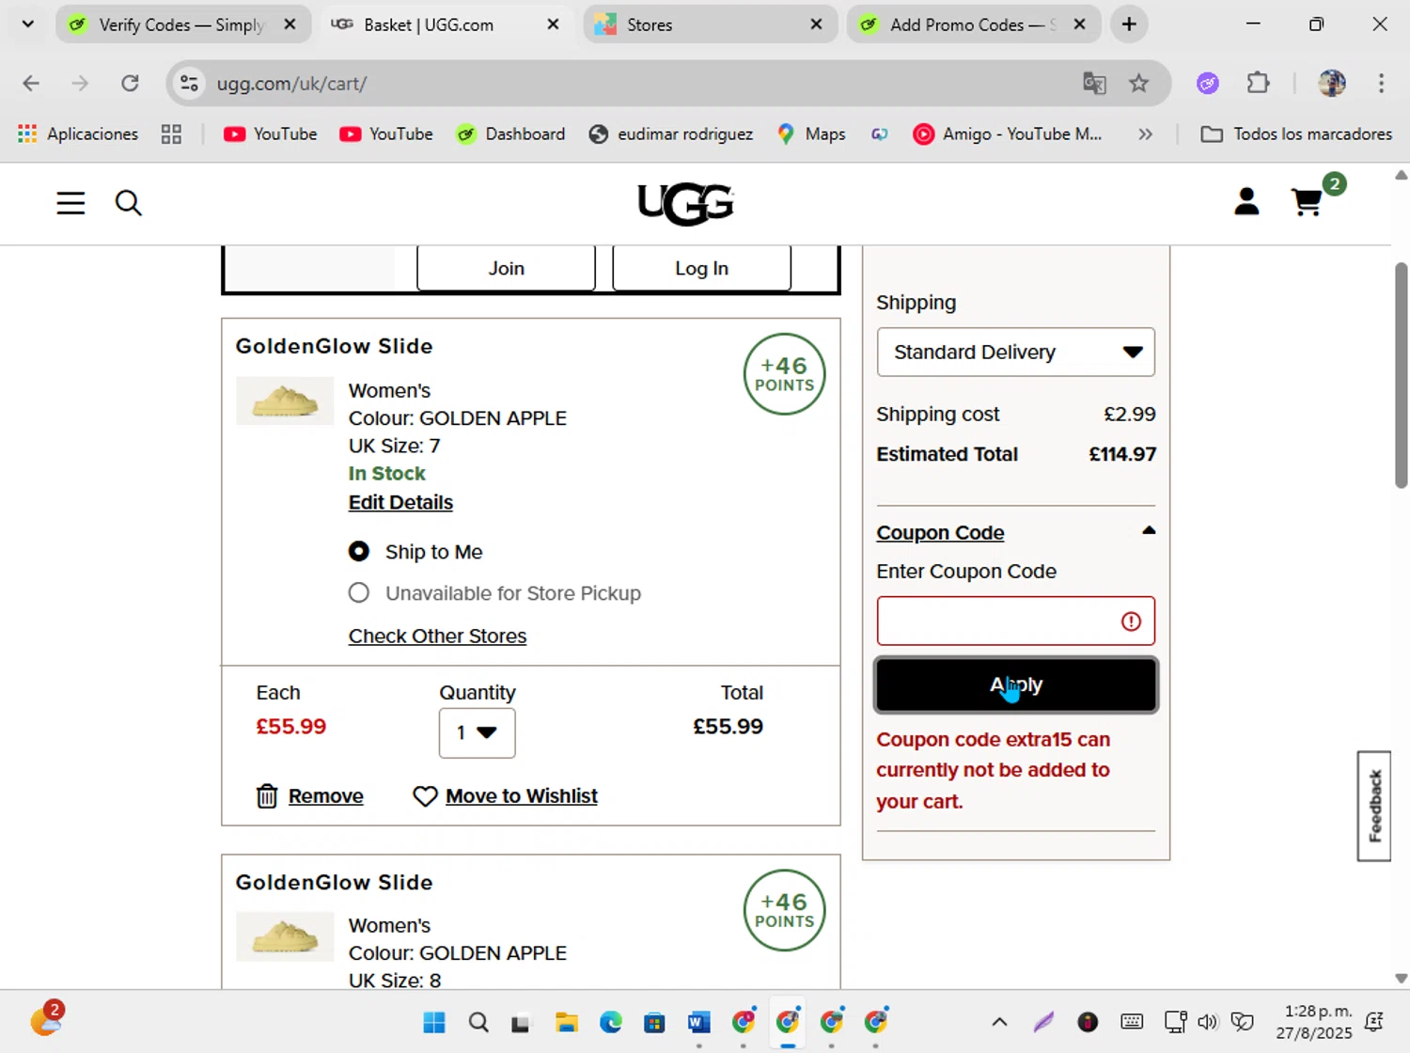Click the Apply coupon button

(1016, 685)
